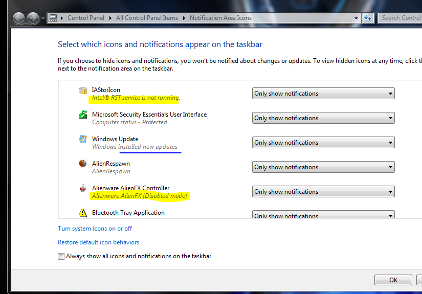Select Notification Area Icons breadcrumb
Viewport: 422px width, 294px height.
click(x=220, y=18)
